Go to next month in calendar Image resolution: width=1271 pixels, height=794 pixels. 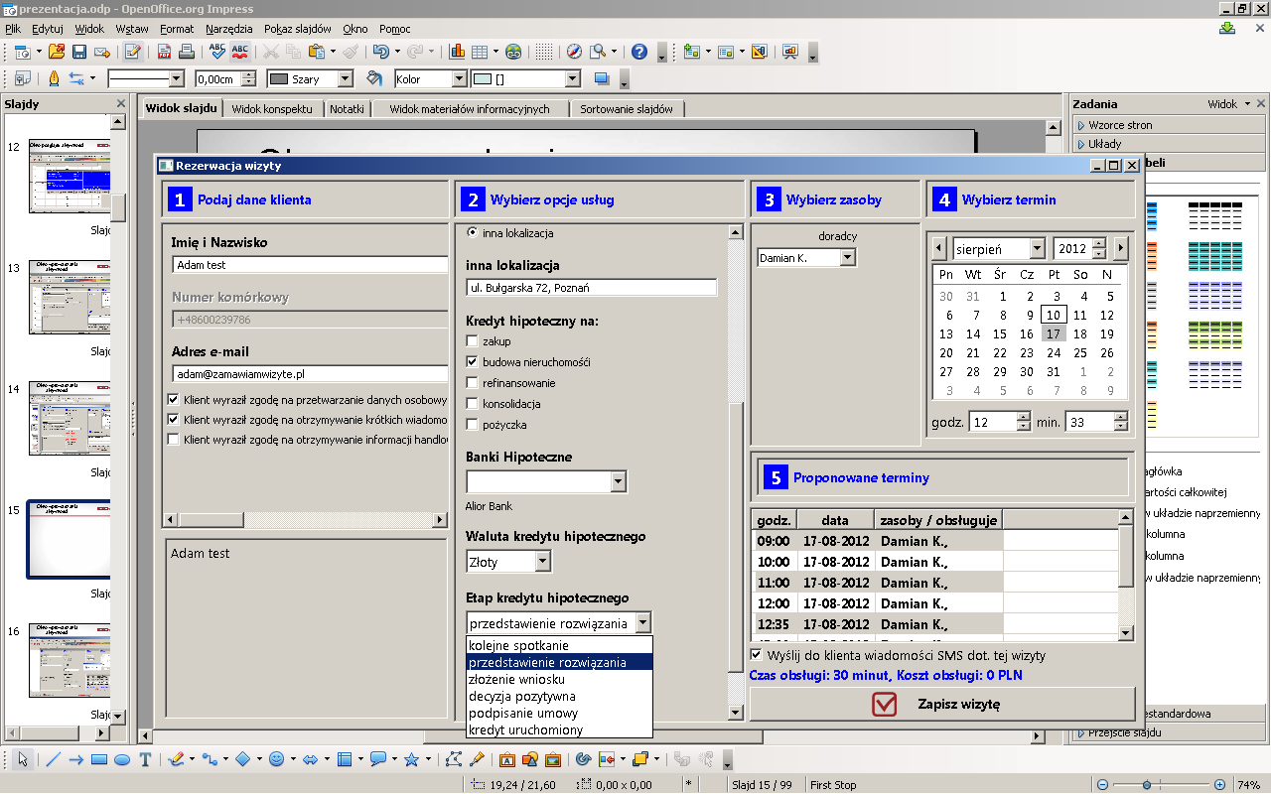click(1121, 248)
